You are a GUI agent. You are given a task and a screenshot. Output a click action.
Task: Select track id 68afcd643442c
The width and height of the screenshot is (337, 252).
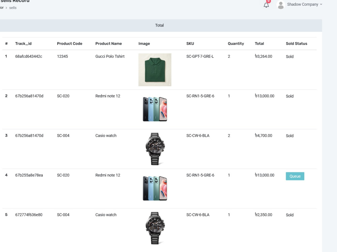(29, 56)
